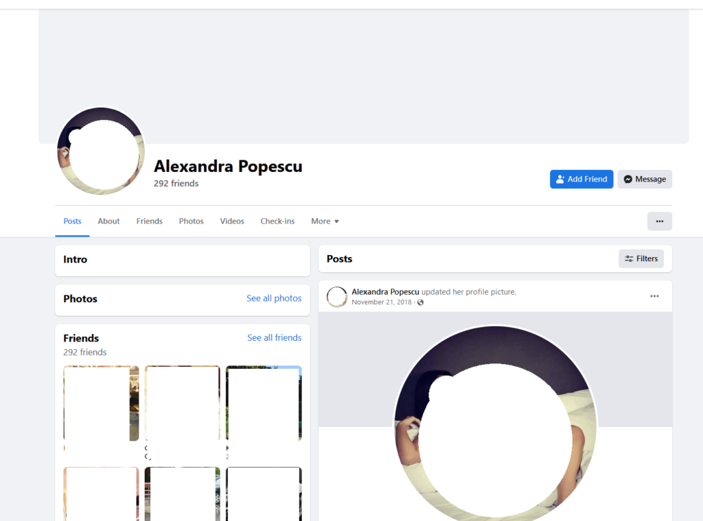
Task: Open the profile options three-dot menu
Action: 659,221
